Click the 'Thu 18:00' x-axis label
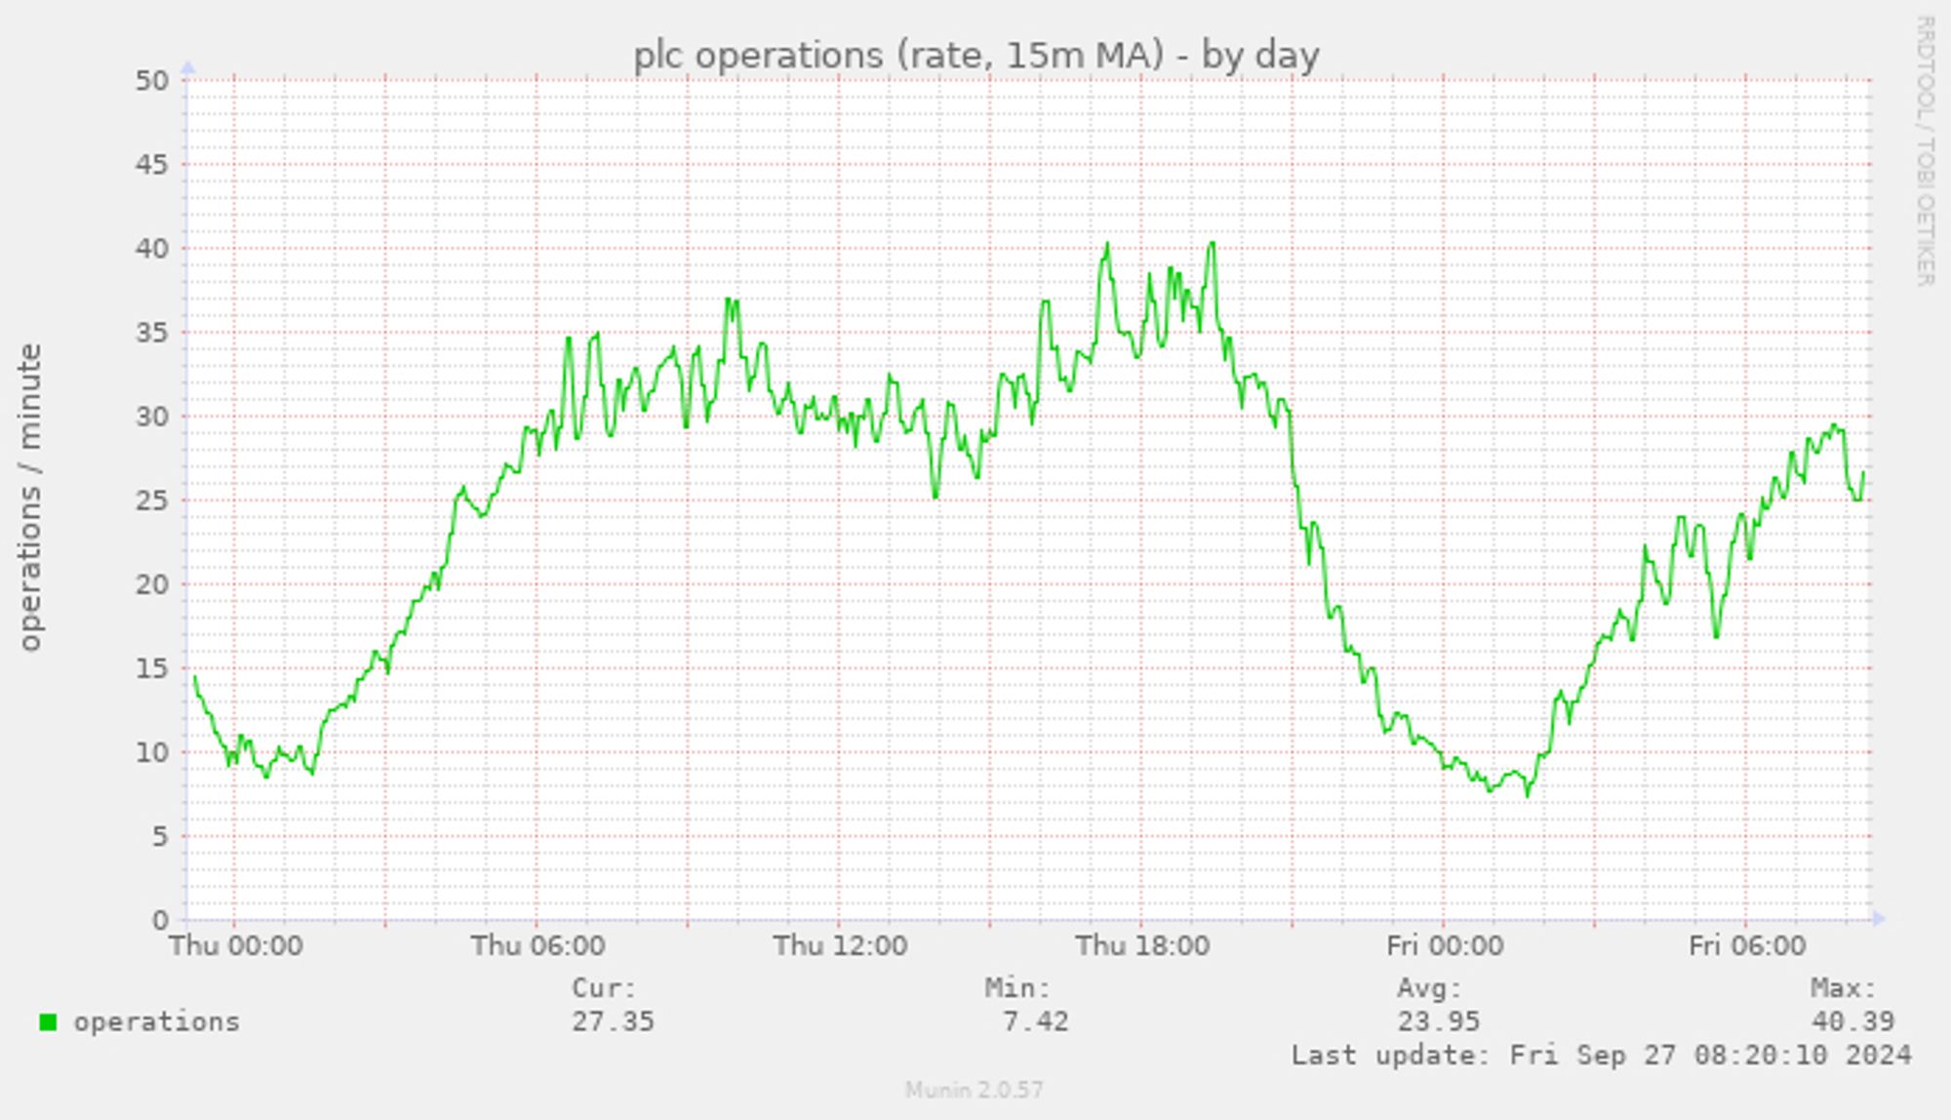1951x1120 pixels. point(1142,945)
